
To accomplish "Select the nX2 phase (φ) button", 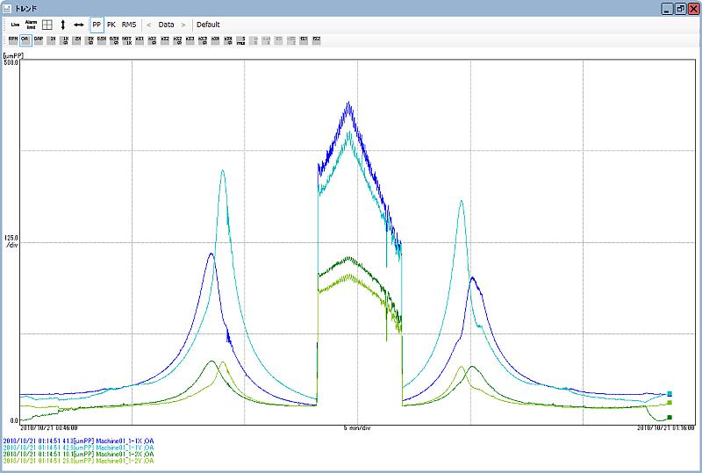I will point(178,40).
